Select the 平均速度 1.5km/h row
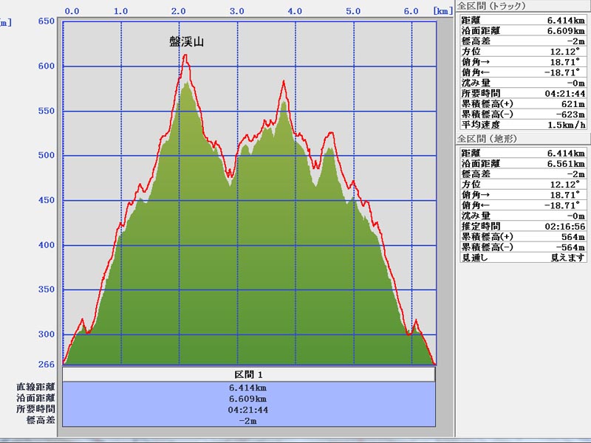Screen dimensions: 591x443 (523, 124)
